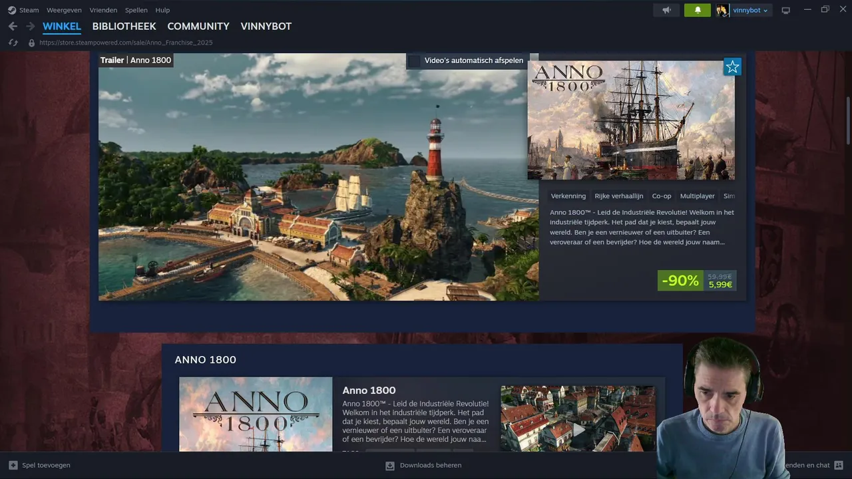
Task: Go forward with the right arrow
Action: [x=30, y=26]
